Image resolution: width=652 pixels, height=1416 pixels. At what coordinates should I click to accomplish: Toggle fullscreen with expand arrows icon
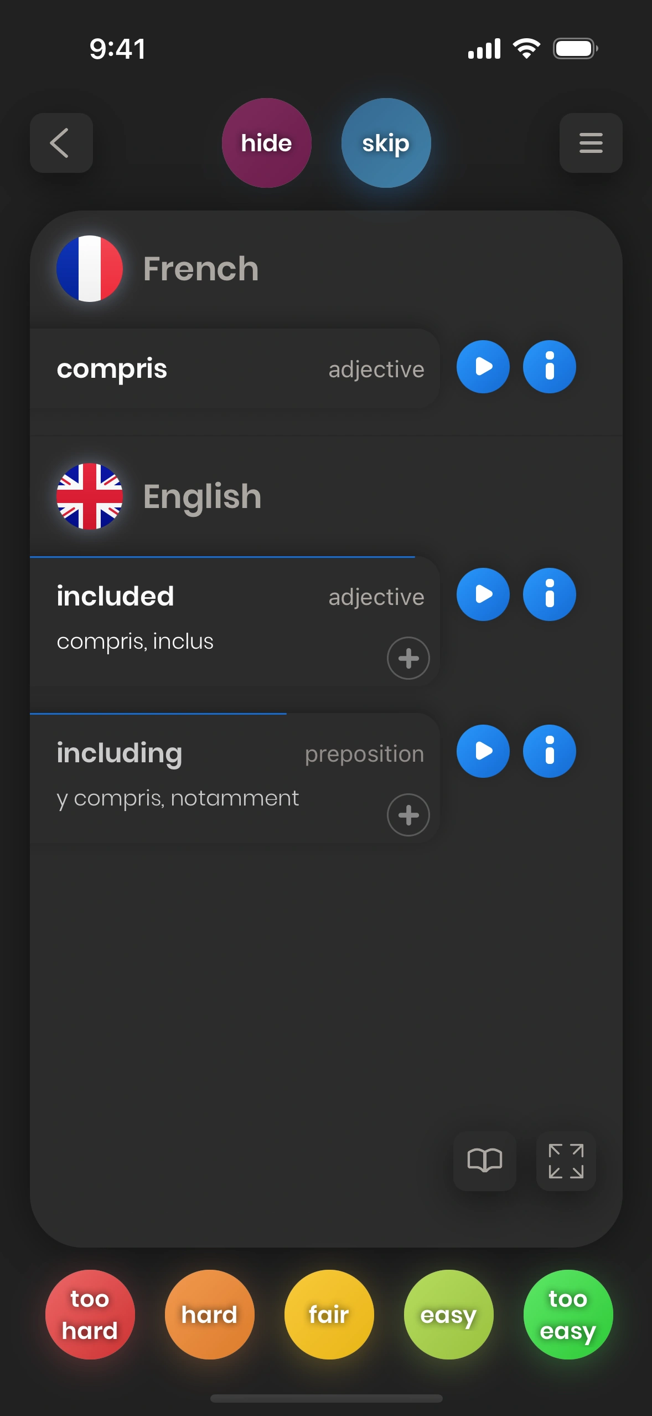566,1161
